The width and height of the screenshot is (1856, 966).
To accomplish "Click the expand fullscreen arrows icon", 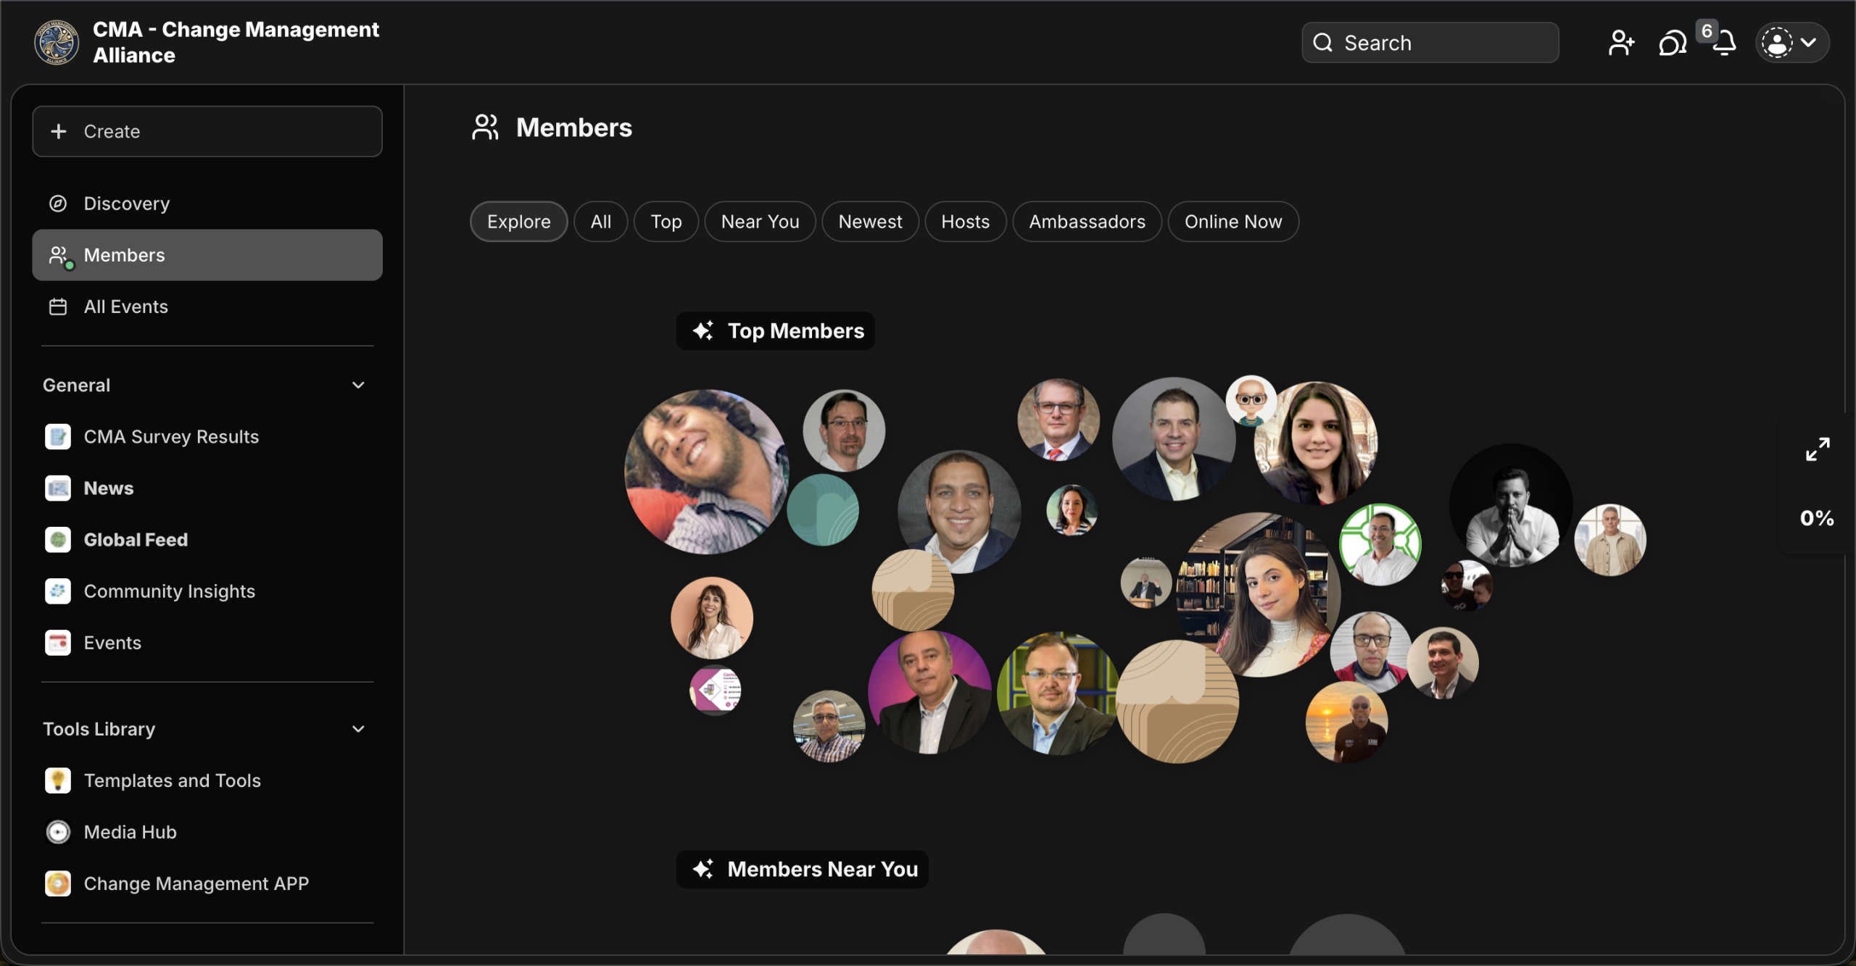I will point(1817,449).
